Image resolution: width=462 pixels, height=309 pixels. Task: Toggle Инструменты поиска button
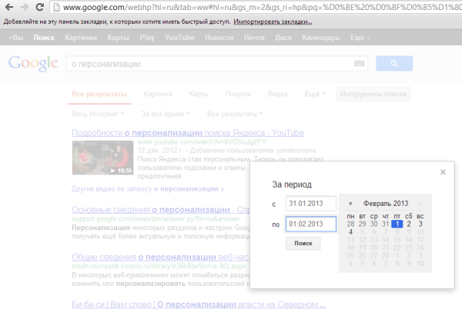[x=373, y=94]
